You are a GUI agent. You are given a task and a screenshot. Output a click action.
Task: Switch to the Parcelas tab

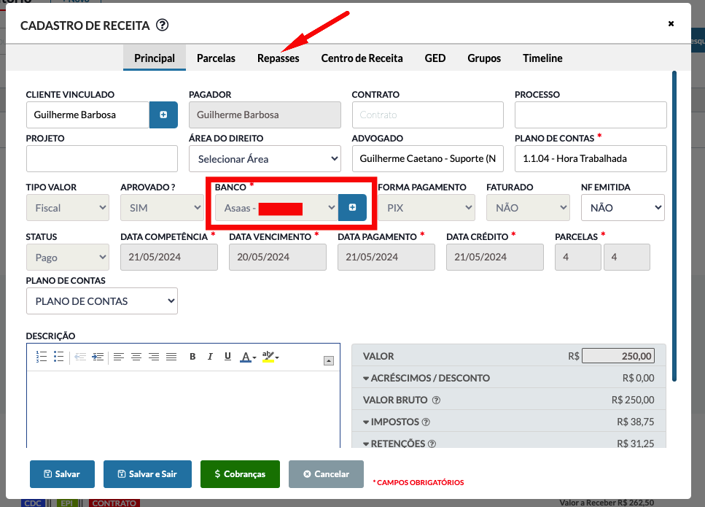click(216, 58)
